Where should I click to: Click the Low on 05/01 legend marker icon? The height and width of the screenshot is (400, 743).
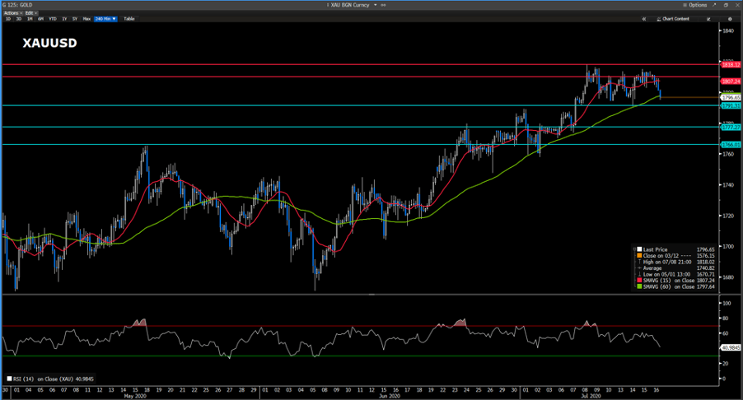(639, 274)
